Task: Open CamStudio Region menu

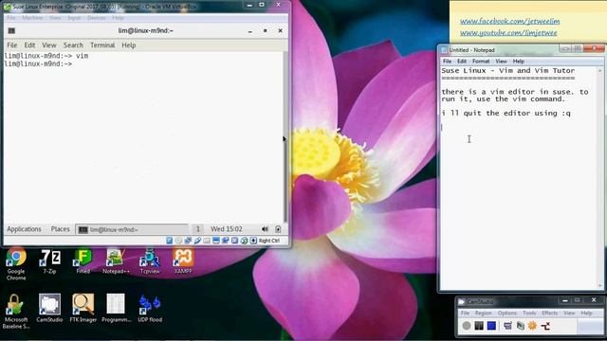Action: point(483,313)
